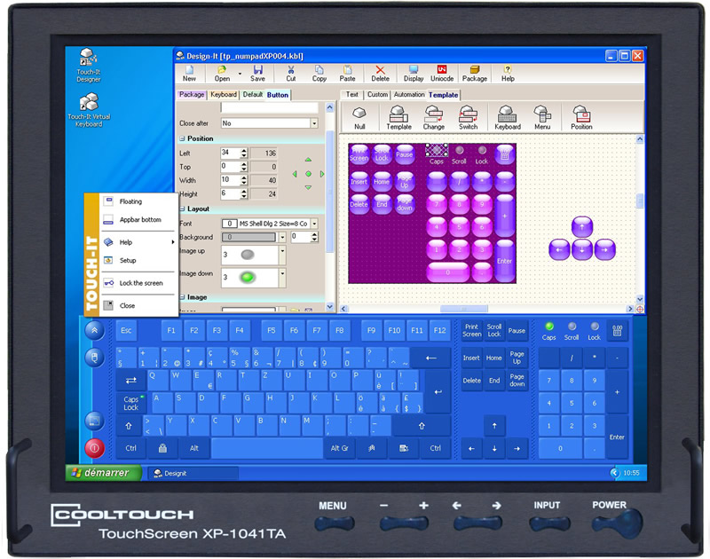Toggle the Scroll indicator on virtual numpad
The width and height of the screenshot is (710, 559).
coord(572,331)
